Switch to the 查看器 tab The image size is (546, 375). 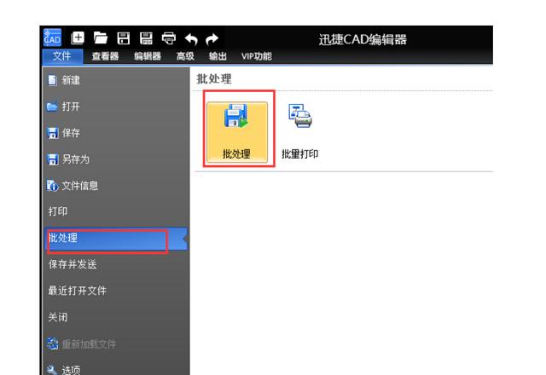(105, 56)
